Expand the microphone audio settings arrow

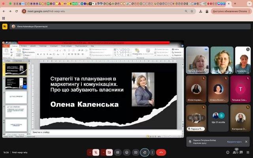click(x=90, y=152)
